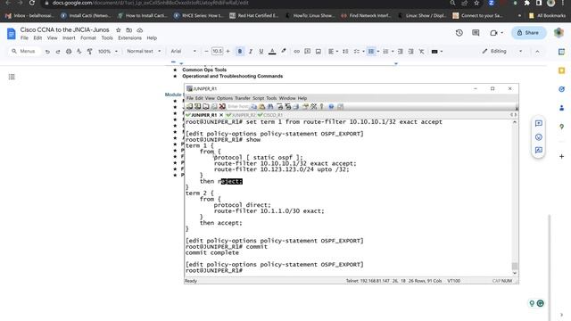Viewport: 571px width, 321px height.
Task: Check the cloud save status icon
Action: (x=140, y=30)
